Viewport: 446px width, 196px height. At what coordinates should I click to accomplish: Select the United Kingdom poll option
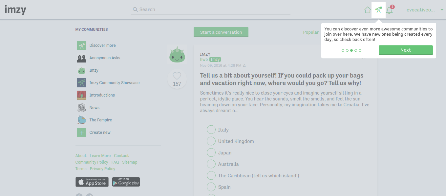point(211,141)
